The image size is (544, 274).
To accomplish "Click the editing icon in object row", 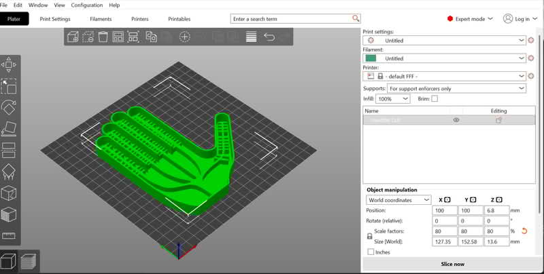I will click(x=498, y=120).
